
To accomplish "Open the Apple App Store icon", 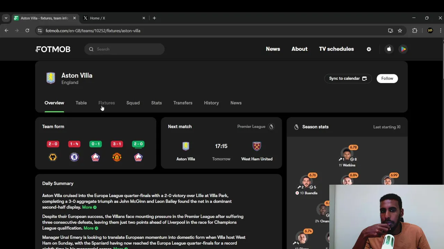I will tap(389, 49).
